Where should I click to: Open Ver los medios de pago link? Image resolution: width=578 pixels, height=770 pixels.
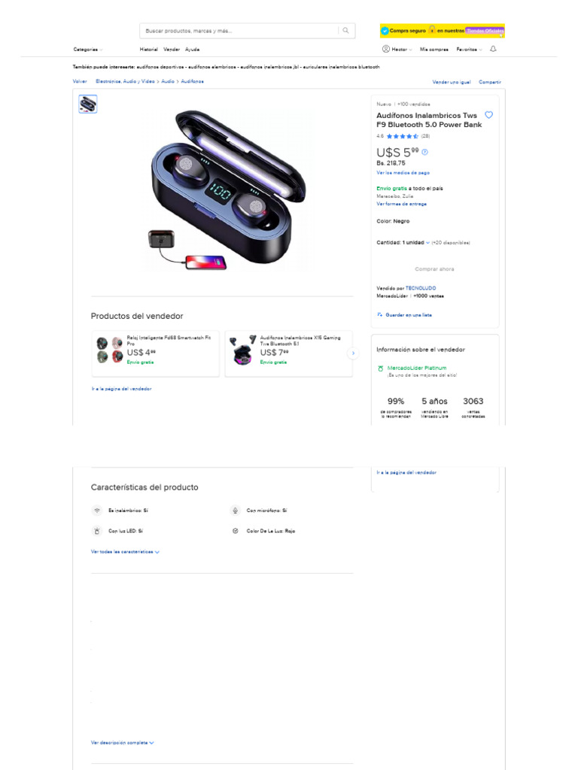pos(403,173)
